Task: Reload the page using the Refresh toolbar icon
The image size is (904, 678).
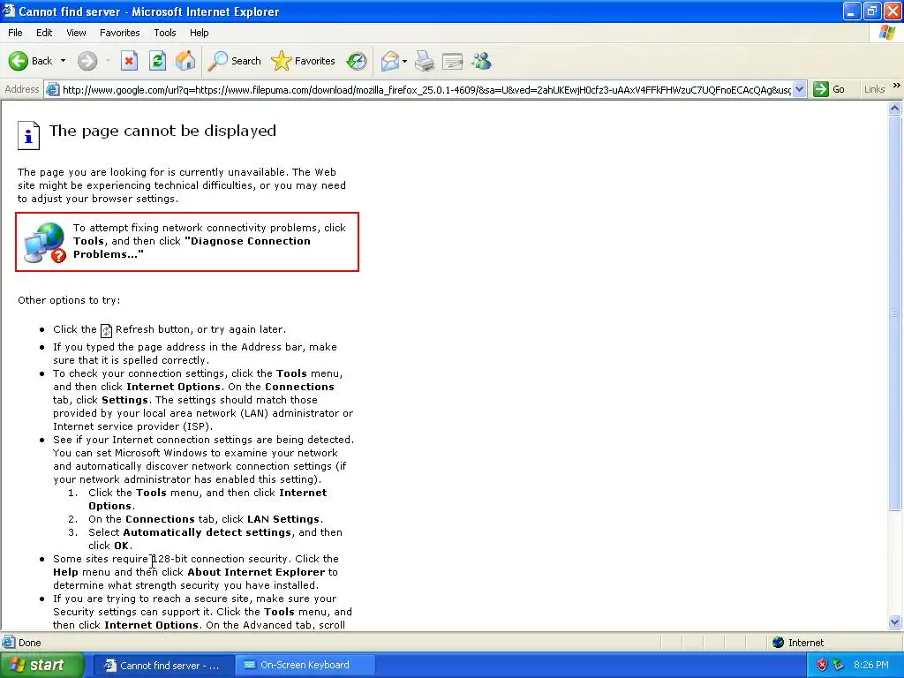Action: coord(157,61)
